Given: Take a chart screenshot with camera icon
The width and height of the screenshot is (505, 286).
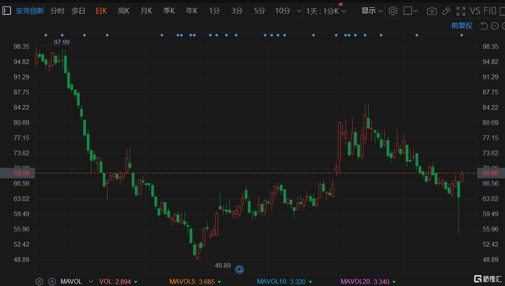Looking at the screenshot, I should 432,11.
